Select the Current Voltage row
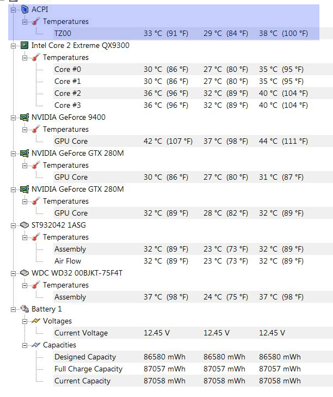The width and height of the screenshot is (333, 397). click(81, 333)
